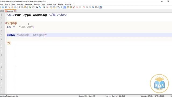Open the Function List panel
The image size is (172, 97).
[x=74, y=7]
